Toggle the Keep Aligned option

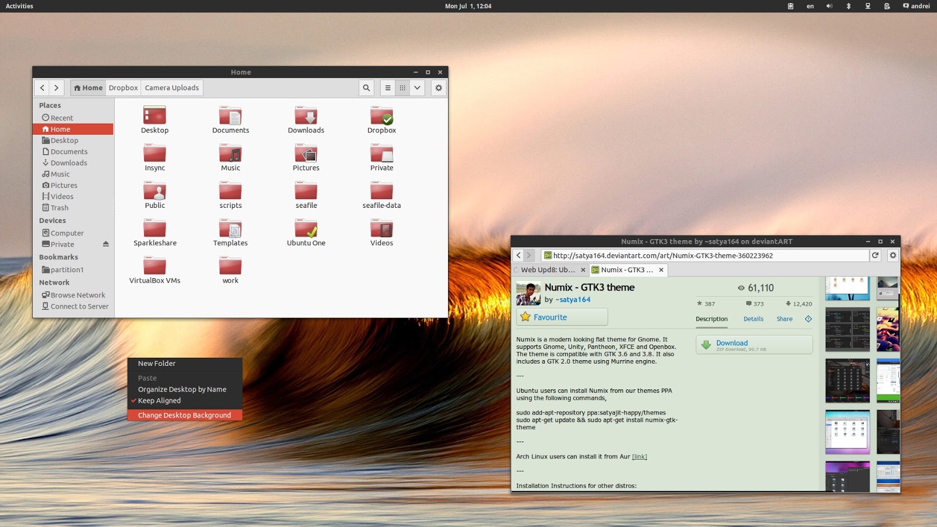tap(159, 401)
